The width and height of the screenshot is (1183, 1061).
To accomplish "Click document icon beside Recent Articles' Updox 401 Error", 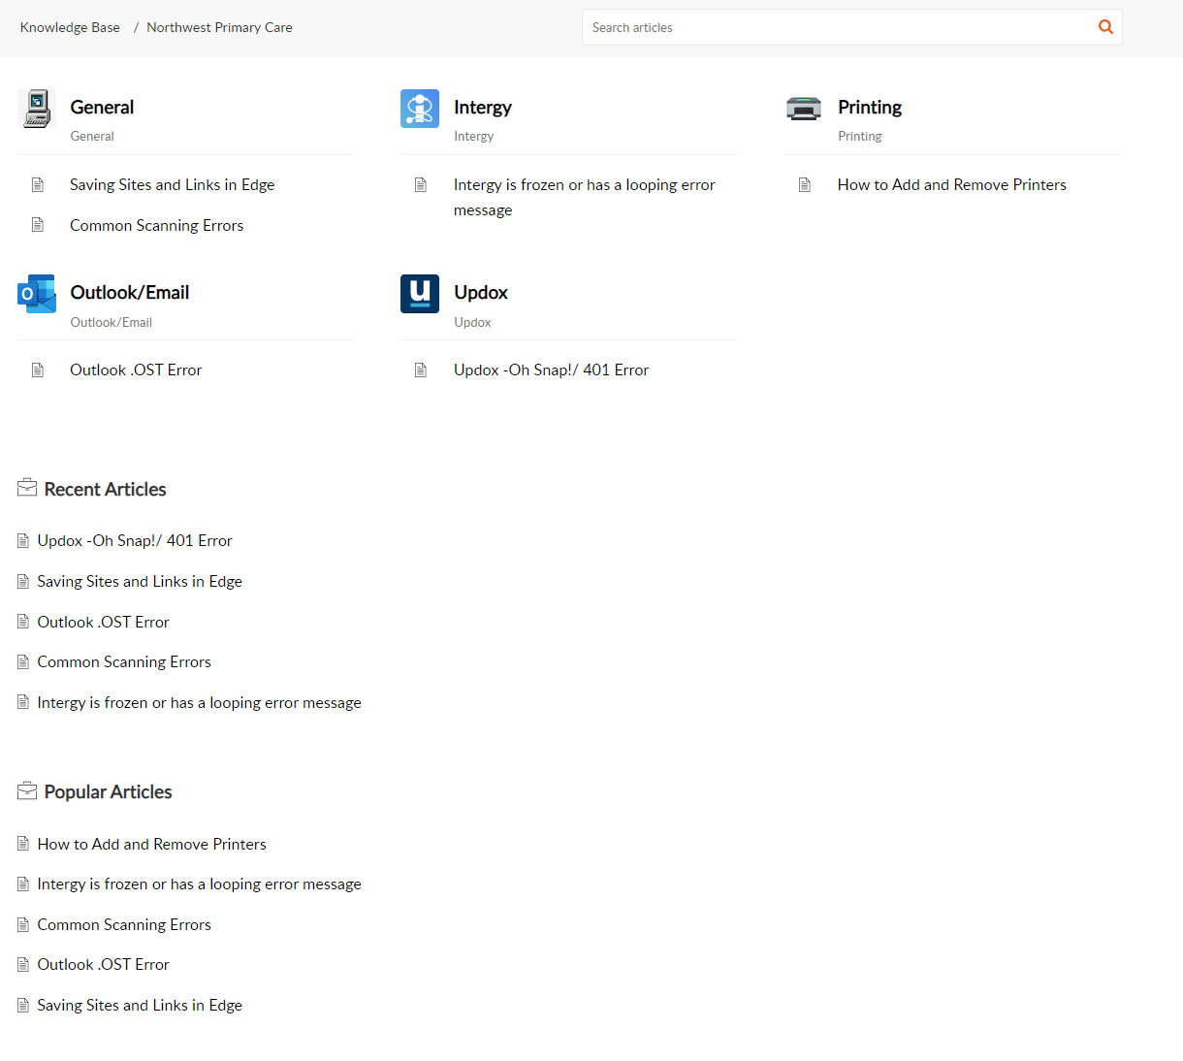I will [x=23, y=541].
